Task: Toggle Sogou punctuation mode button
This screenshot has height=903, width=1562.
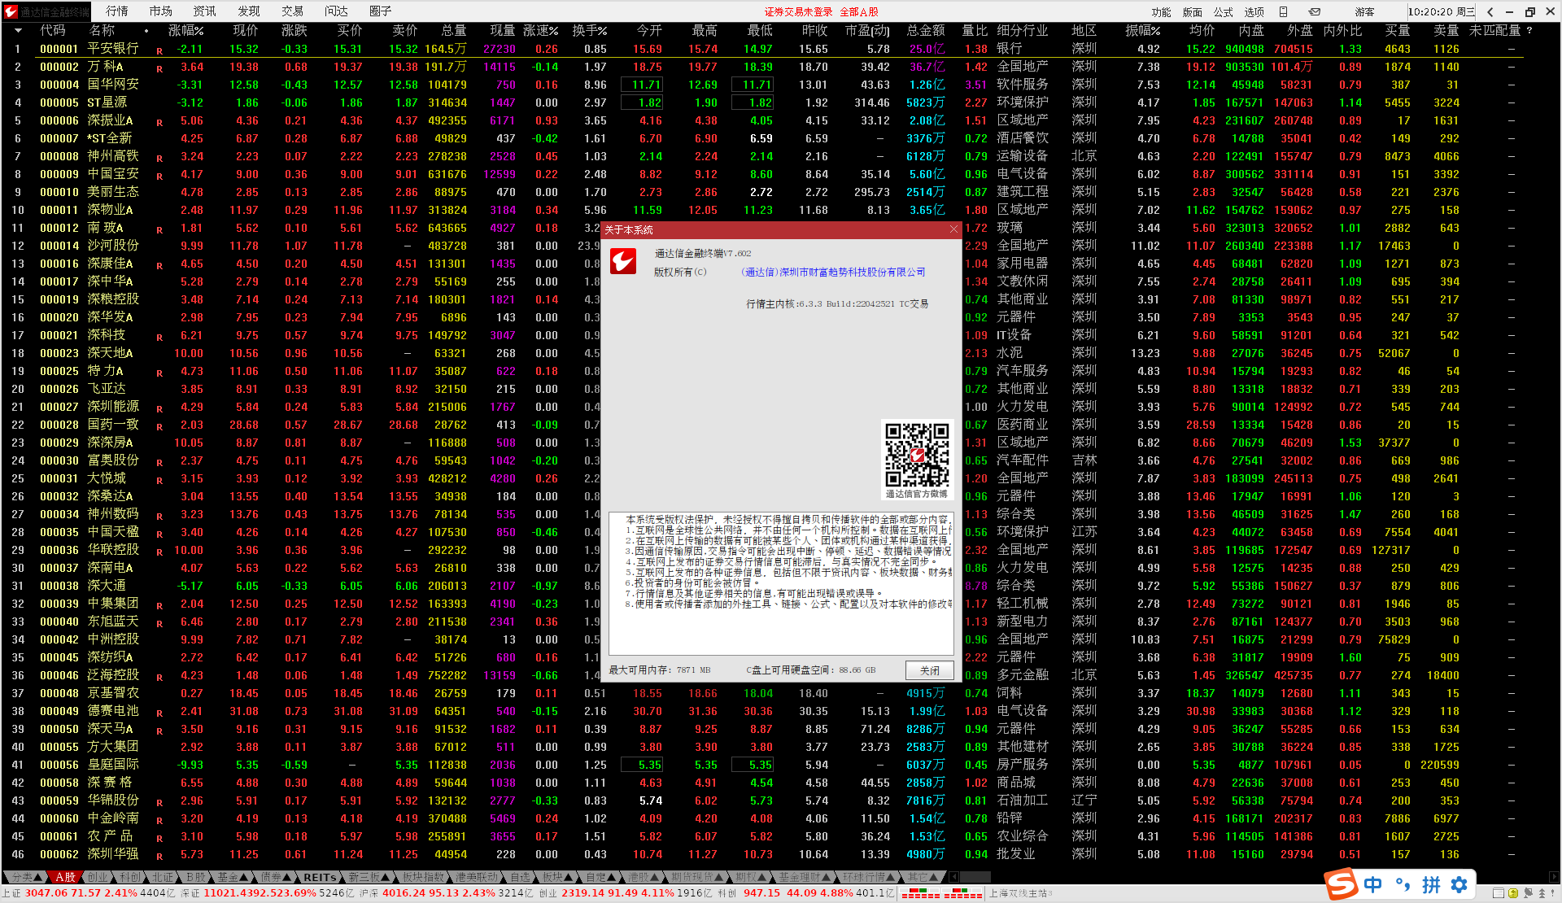Action: click(x=1402, y=885)
